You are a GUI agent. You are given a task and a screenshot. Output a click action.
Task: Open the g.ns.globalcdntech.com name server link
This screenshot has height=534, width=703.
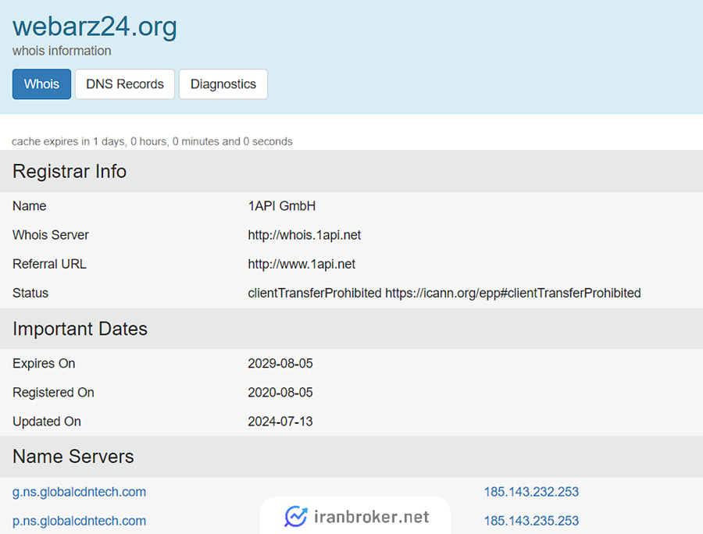[x=80, y=492]
